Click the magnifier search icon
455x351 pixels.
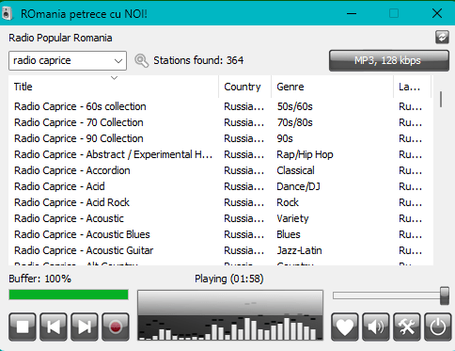click(x=141, y=60)
